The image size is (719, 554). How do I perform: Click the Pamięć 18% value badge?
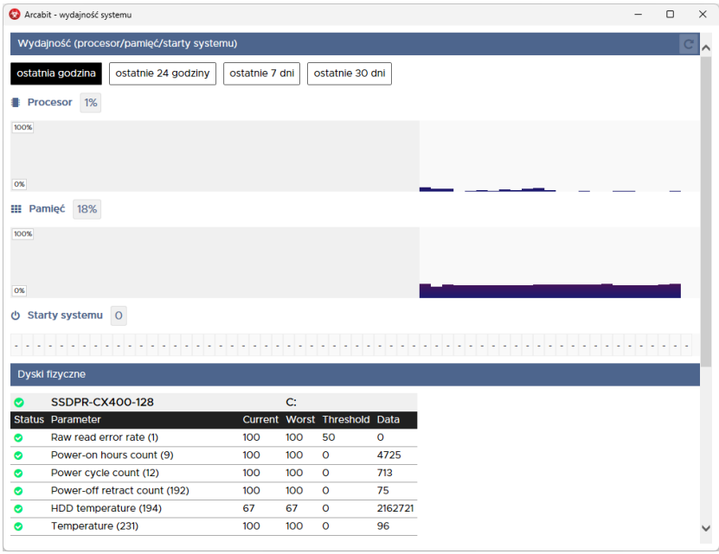87,209
